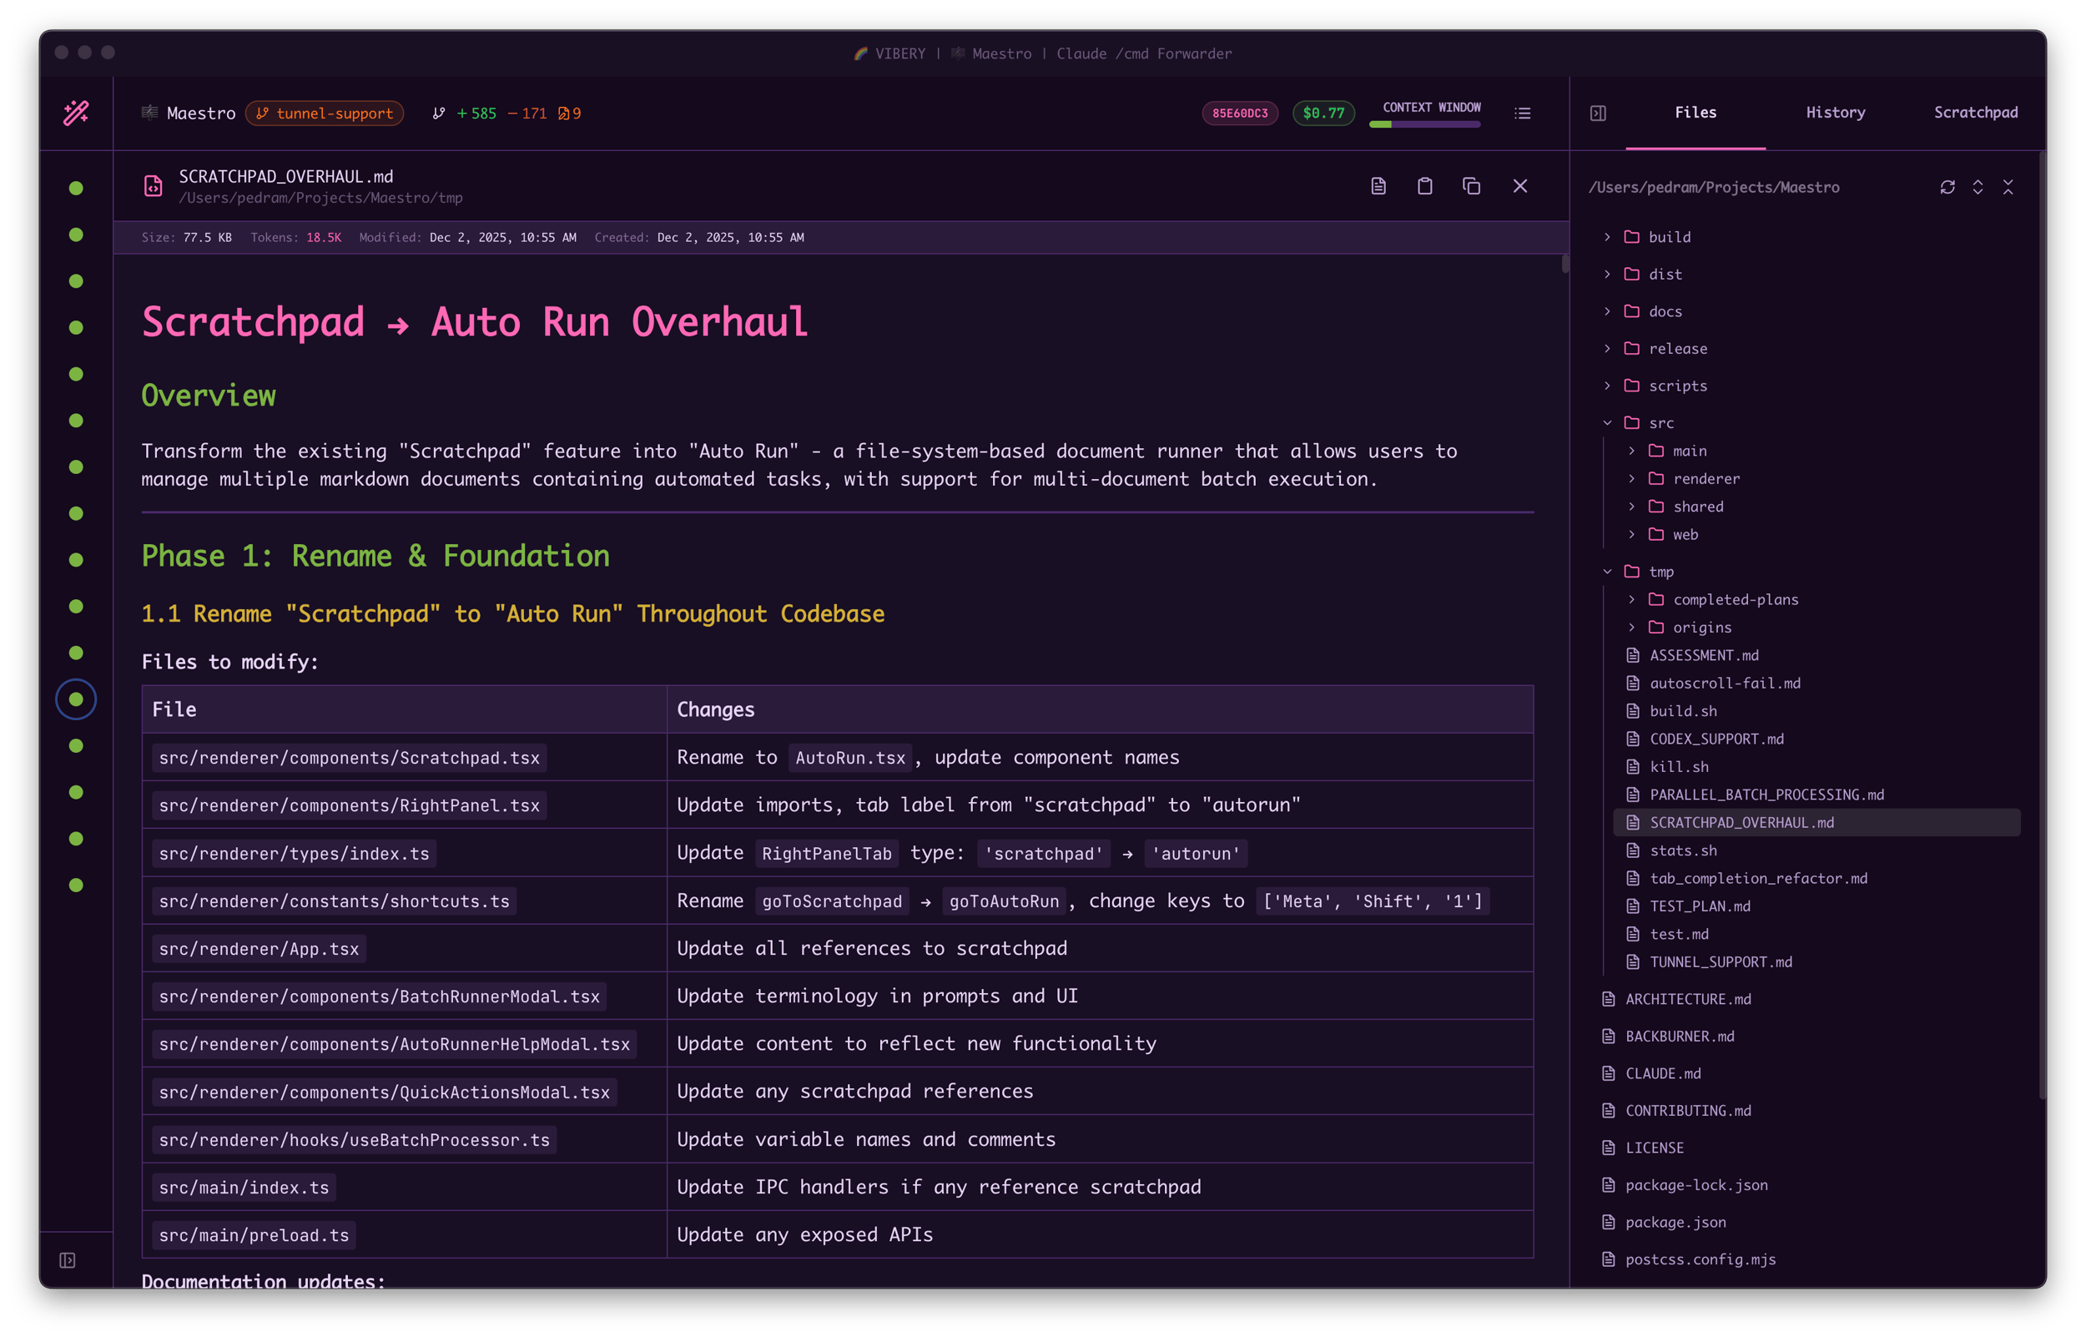Close the SCRATCHPAD_OVERHAUL.md preview with the X
Screen dimensions: 2086x1337
(x=1519, y=186)
